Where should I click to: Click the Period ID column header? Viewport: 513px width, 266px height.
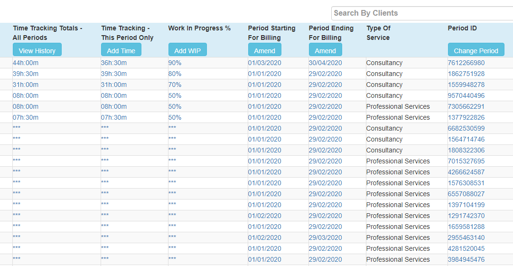(462, 28)
